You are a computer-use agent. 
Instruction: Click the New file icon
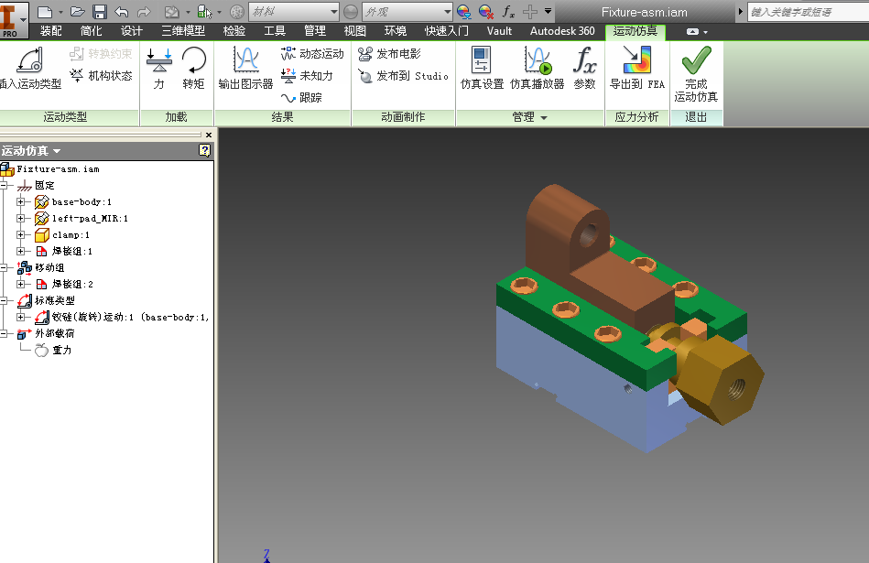44,12
